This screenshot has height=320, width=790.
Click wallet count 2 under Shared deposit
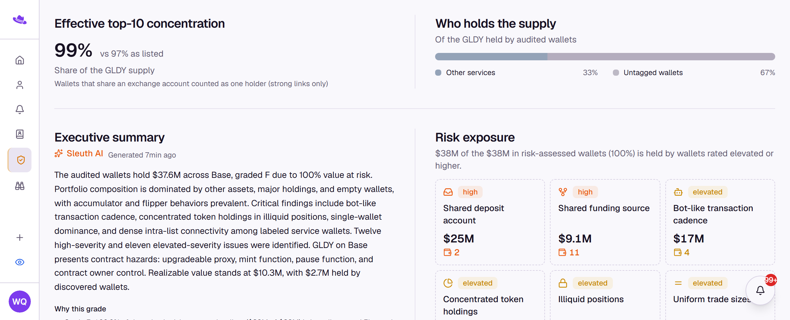[451, 252]
